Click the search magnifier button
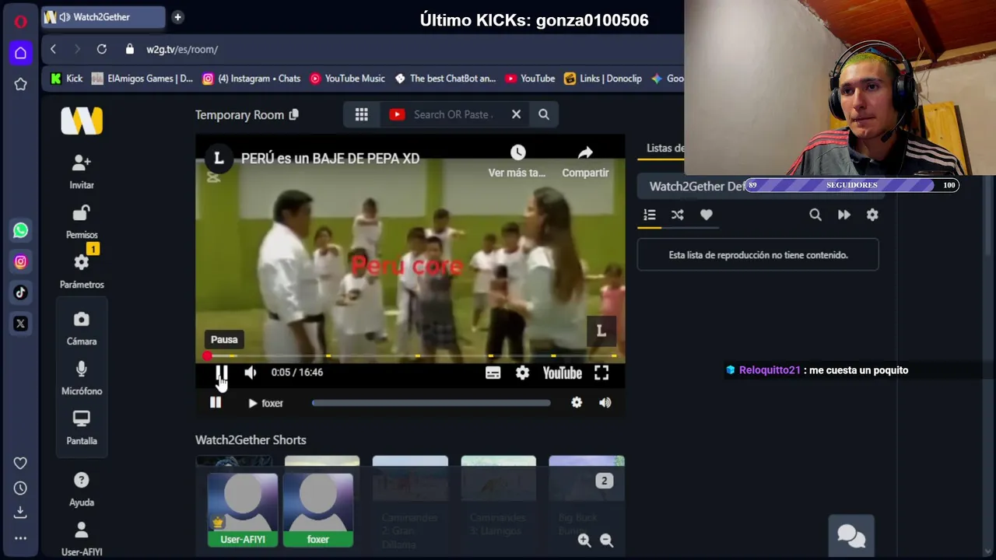The image size is (996, 560). 544,114
